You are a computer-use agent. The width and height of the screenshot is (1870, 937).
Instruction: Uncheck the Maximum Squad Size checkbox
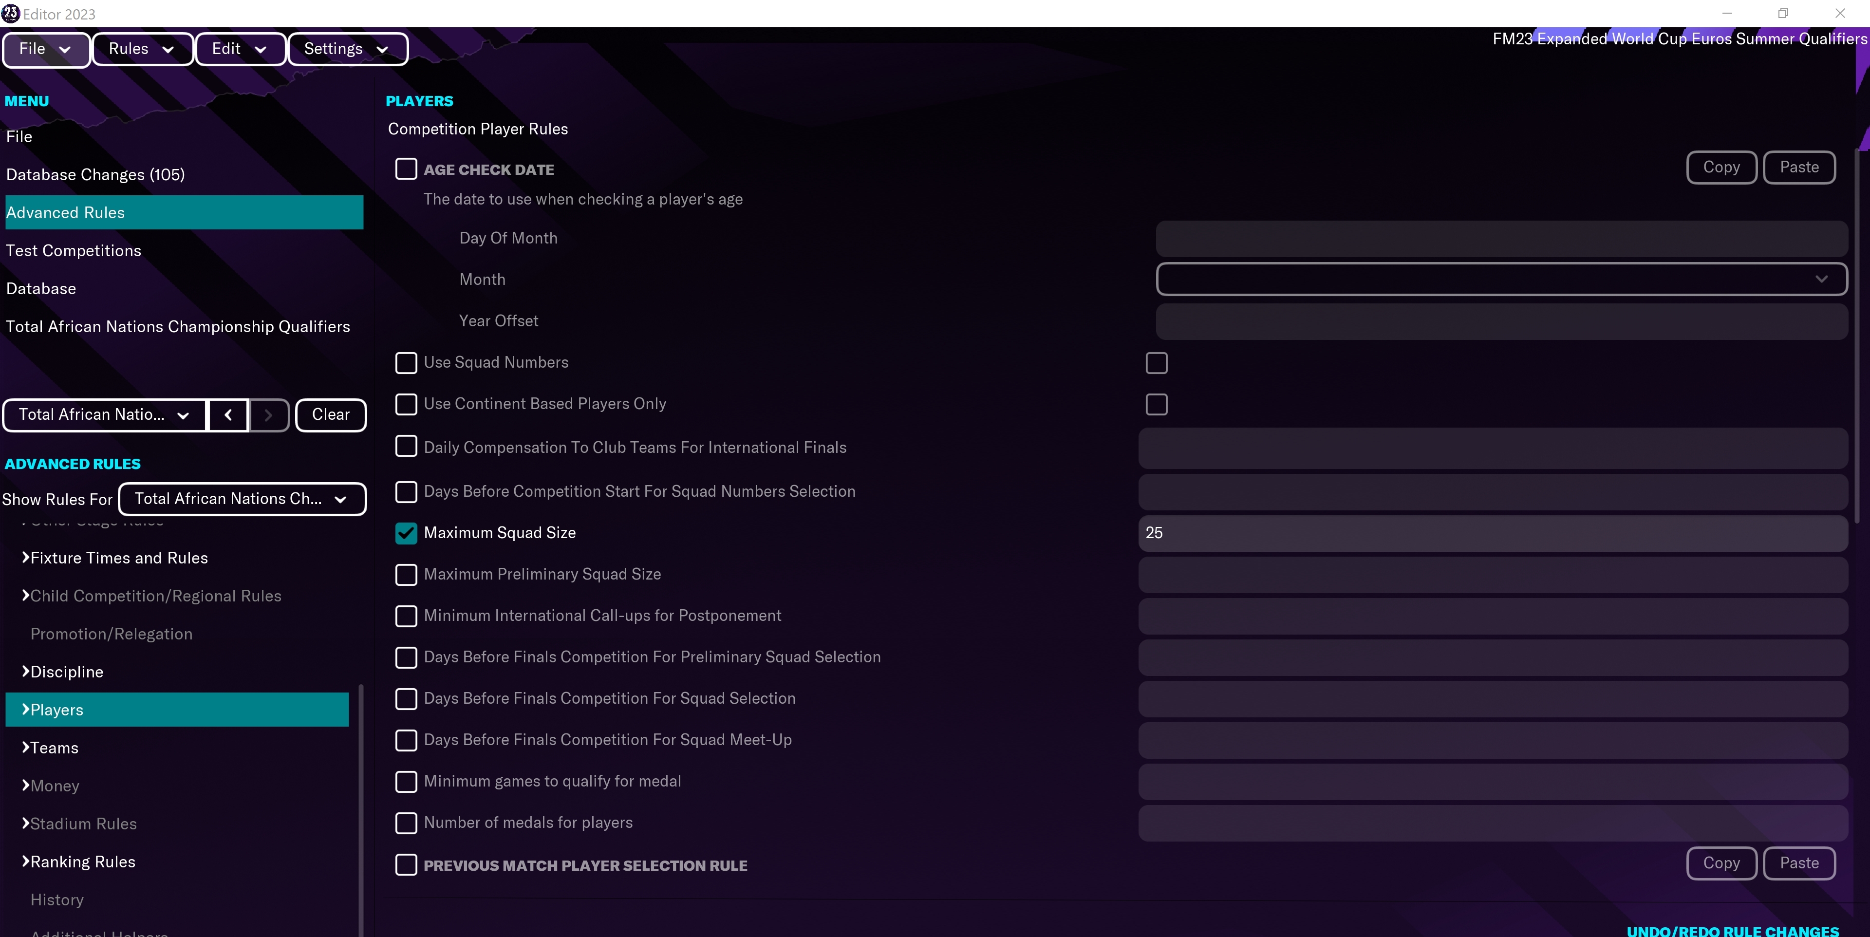click(x=406, y=533)
